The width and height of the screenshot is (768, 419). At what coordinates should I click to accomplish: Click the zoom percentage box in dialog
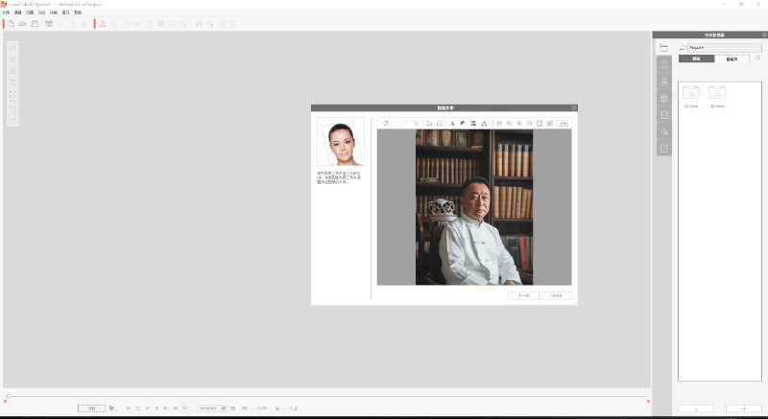click(x=563, y=123)
